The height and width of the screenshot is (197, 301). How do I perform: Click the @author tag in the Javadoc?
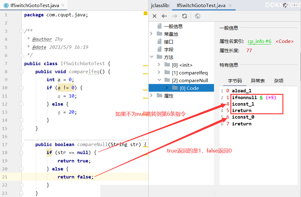coord(42,39)
